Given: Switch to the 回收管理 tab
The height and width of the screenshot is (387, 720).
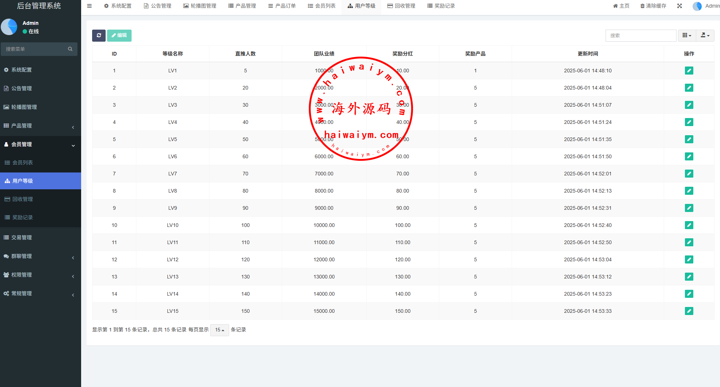Looking at the screenshot, I should click(x=401, y=6).
